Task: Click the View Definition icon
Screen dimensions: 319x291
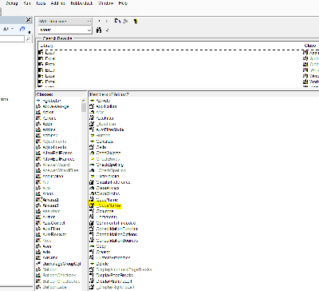Action: coord(126,21)
